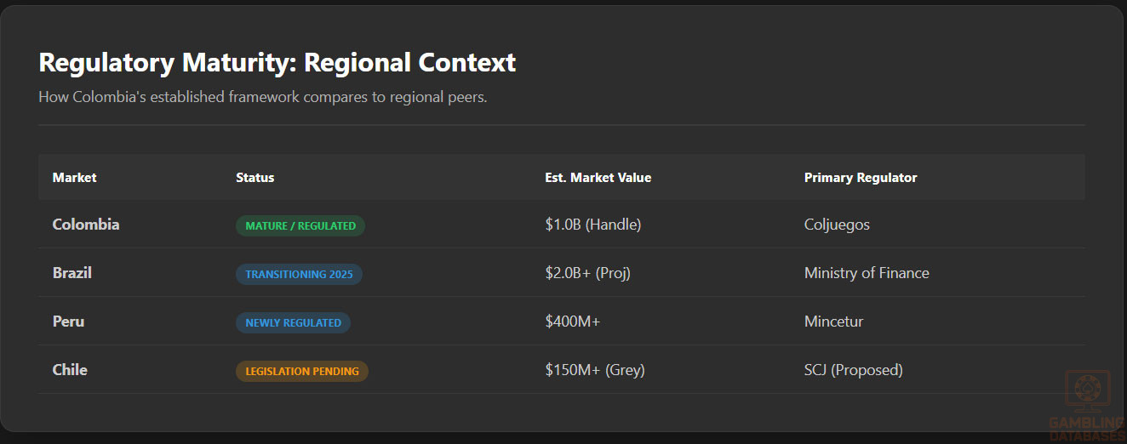Click the Primary Regulator column header
Viewport: 1127px width, 444px height.
861,178
